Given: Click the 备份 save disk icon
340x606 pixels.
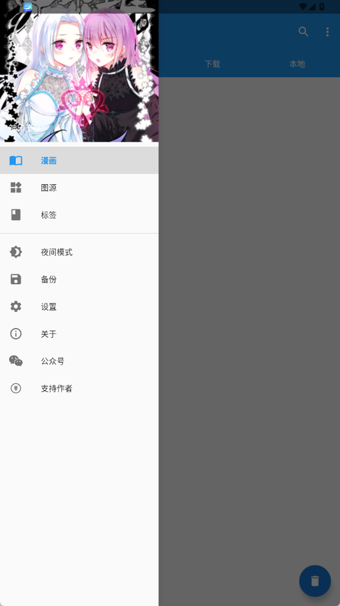Looking at the screenshot, I should pos(16,279).
